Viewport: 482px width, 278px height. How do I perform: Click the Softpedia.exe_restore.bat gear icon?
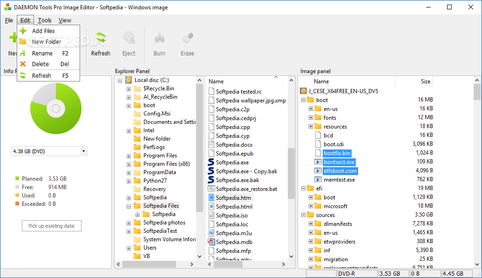211,189
